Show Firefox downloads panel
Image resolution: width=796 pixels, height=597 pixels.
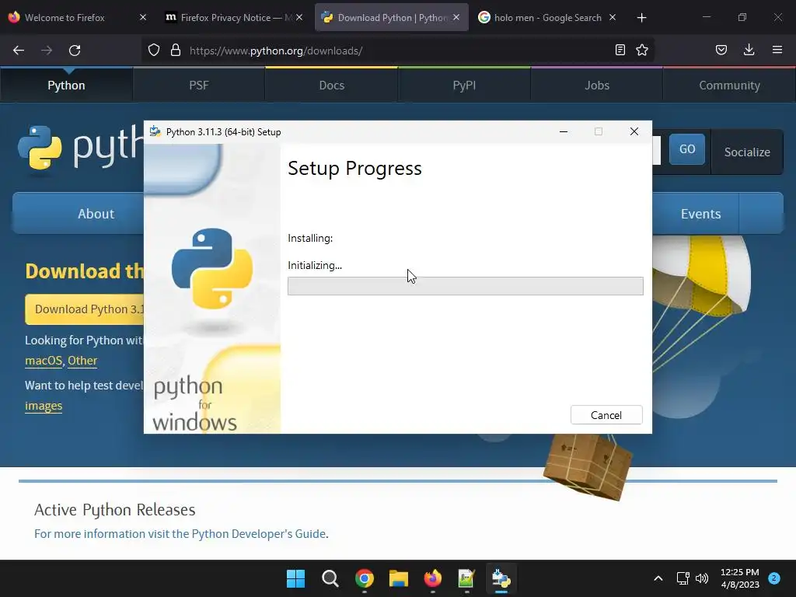pos(749,51)
